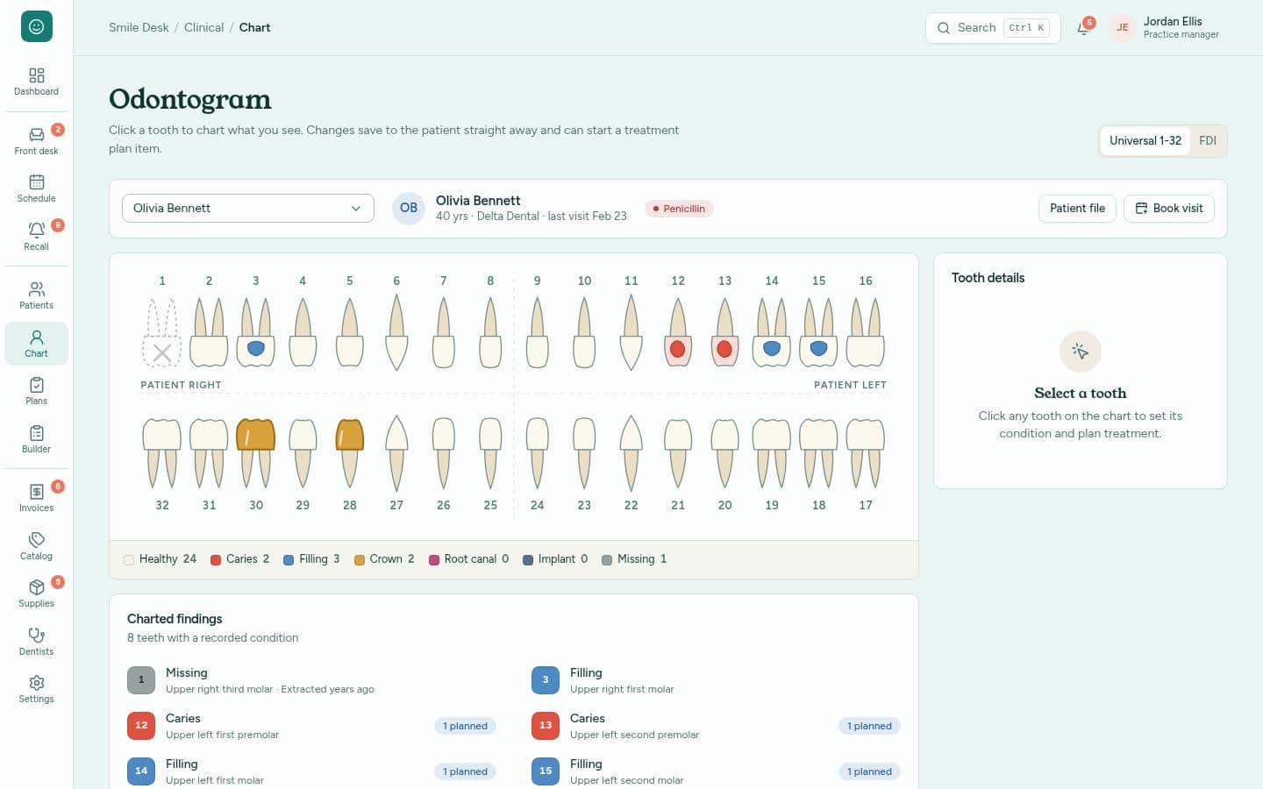Open the Missing finding for tooth 1
This screenshot has height=789, width=1263.
[x=311, y=680]
